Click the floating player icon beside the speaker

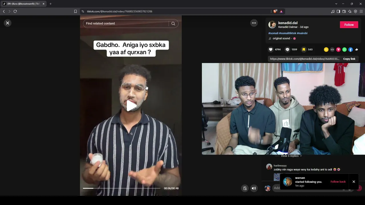[245, 188]
